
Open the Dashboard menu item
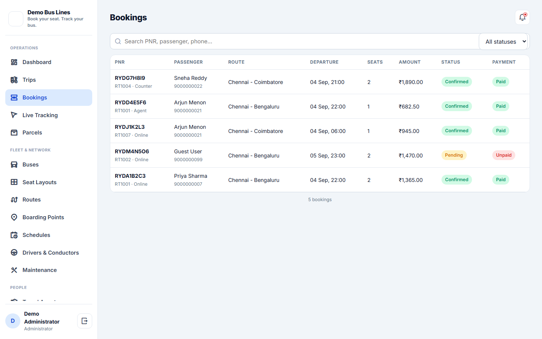click(x=49, y=62)
